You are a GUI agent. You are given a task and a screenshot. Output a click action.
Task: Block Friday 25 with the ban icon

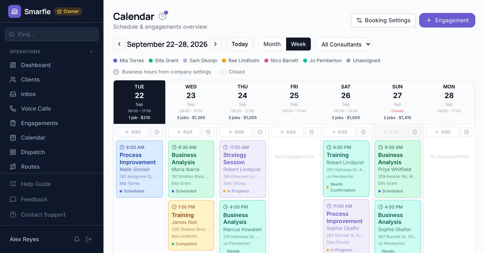pyautogui.click(x=311, y=132)
